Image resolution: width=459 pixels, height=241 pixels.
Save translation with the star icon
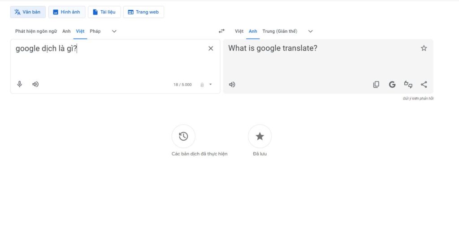point(424,48)
